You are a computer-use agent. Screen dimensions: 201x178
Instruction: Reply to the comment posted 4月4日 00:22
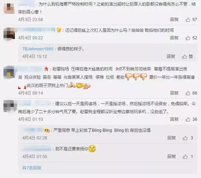174,38
